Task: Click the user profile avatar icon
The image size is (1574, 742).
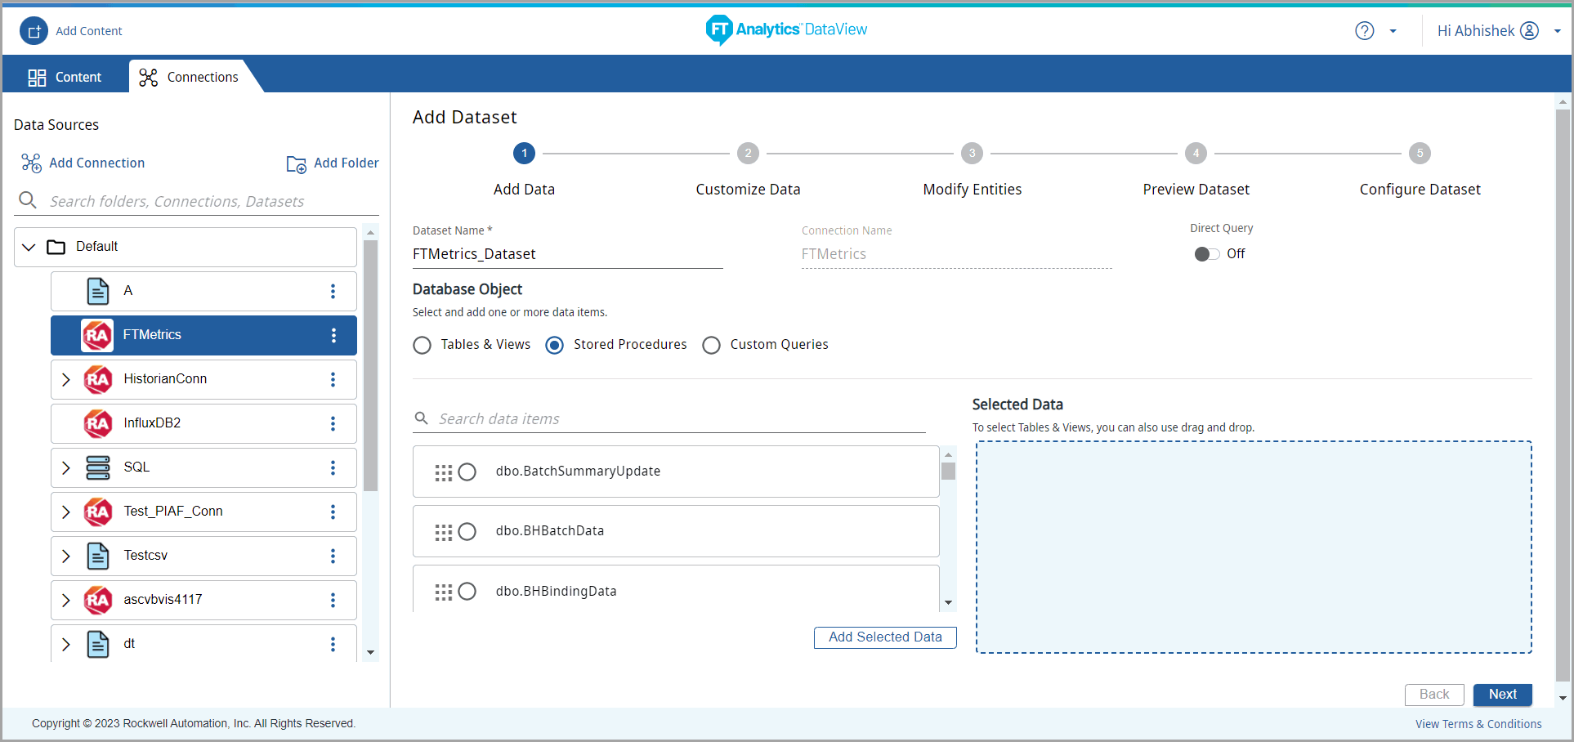Action: coord(1529,31)
